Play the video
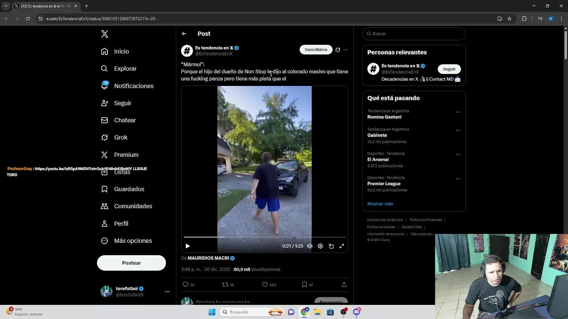The height and width of the screenshot is (319, 568). [x=188, y=246]
